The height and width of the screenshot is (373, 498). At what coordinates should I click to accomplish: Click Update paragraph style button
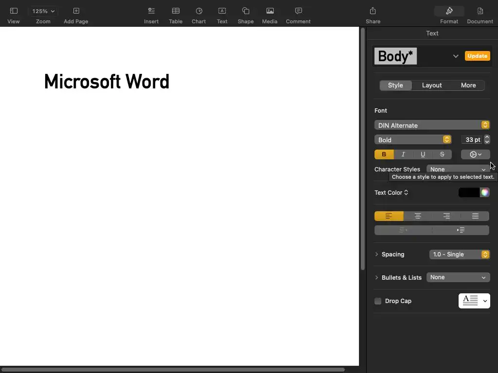[478, 56]
